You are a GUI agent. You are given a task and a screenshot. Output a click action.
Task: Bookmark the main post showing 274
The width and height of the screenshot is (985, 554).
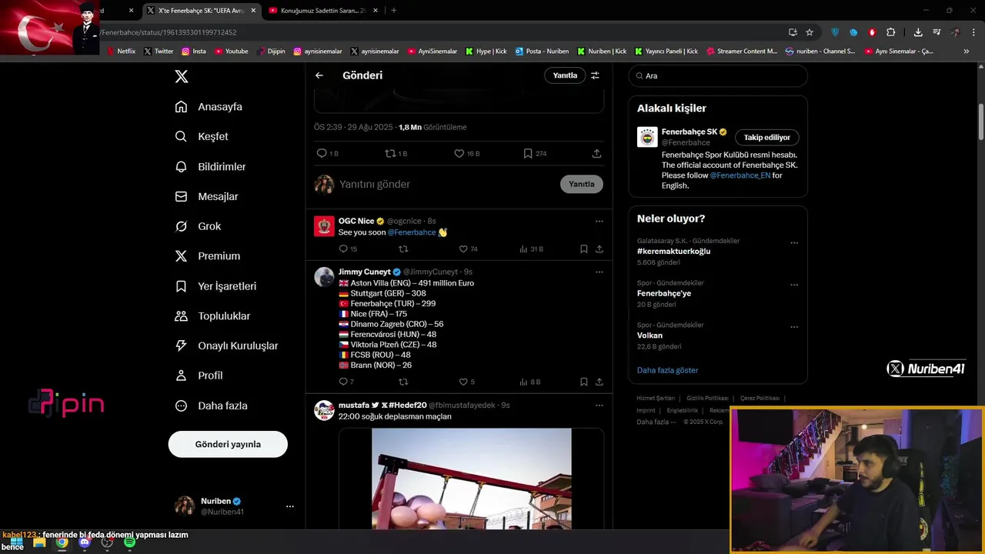[528, 153]
